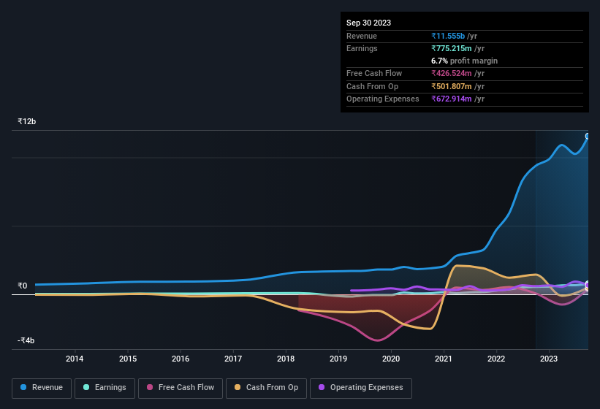600x409 pixels.
Task: Click the 2021 x-axis label
Action: tap(444, 359)
